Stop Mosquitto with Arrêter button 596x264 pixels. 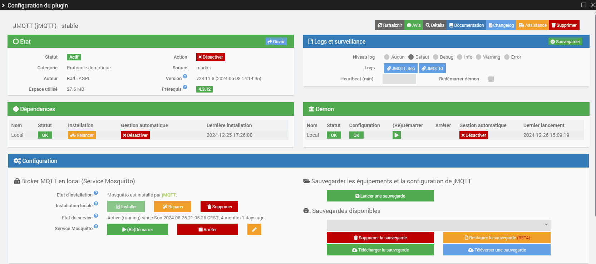point(208,229)
